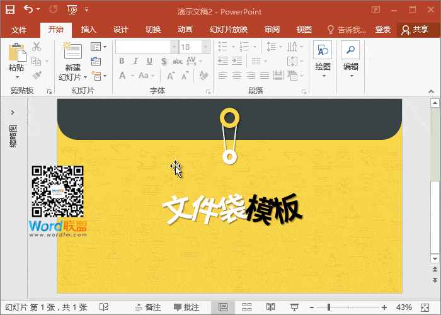Screen dimensions: 441x315
Task: Open the Design (设计) tab
Action: tap(121, 30)
